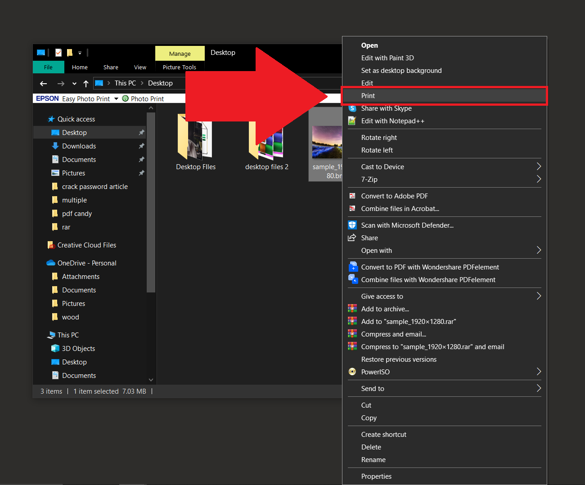Click the Notepad++ icon in the context menu
The height and width of the screenshot is (485, 585).
click(352, 121)
